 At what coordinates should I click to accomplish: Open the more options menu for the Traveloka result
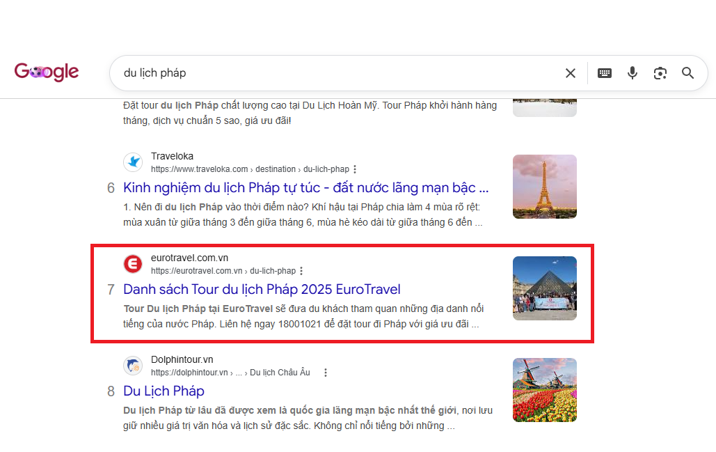[x=355, y=169]
